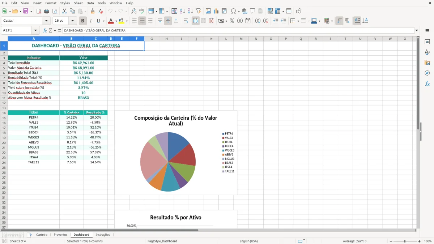Sort ascending with A-Z icon
Image resolution: width=434 pixels, height=244 pixels.
[x=183, y=11]
